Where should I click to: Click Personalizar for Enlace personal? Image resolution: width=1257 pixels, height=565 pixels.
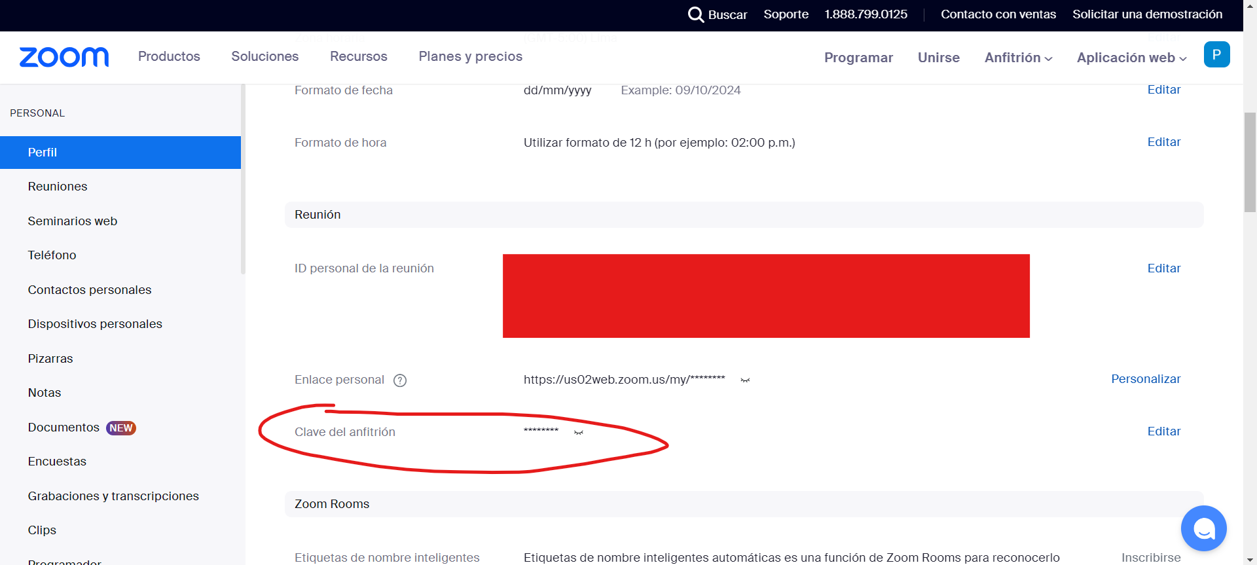(x=1146, y=379)
